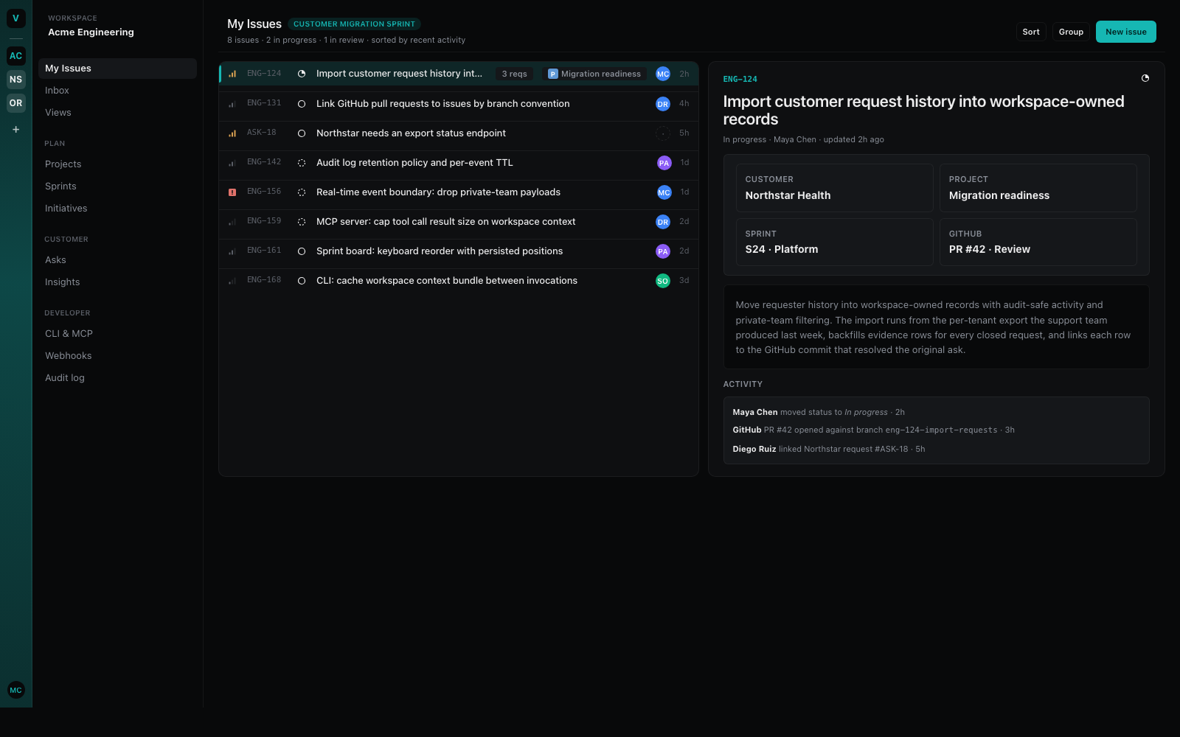Viewport: 1180px width, 737px height.
Task: Click backlog dashed status icon for ENG-142
Action: point(302,163)
